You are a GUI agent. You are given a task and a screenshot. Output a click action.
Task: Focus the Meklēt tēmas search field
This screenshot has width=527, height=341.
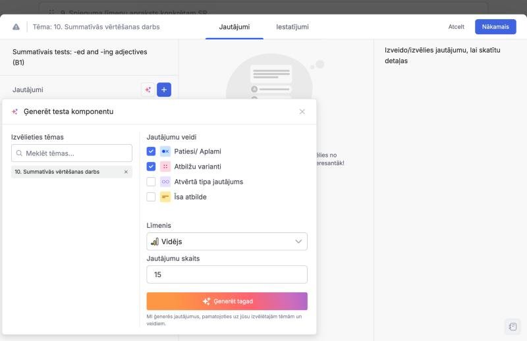[x=72, y=153]
